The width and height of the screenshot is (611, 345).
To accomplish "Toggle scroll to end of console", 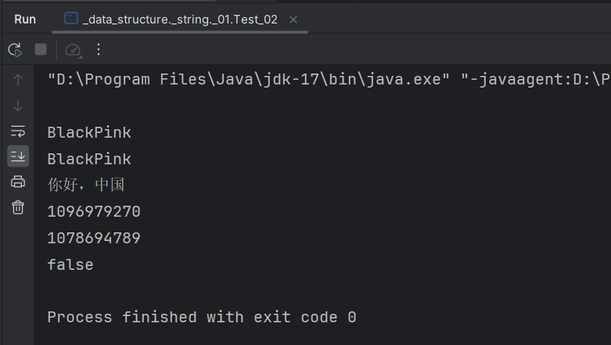I will pyautogui.click(x=18, y=156).
